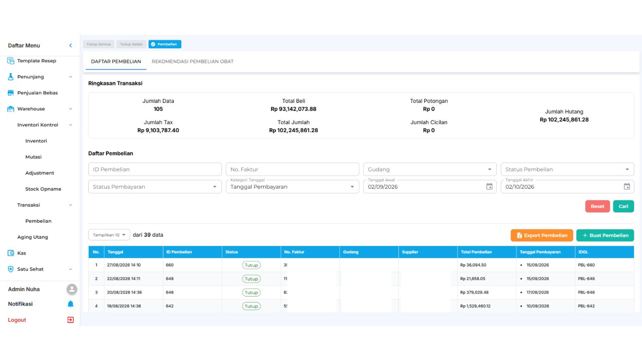The width and height of the screenshot is (642, 361).
Task: Open Tanggal Akhir calendar picker icon
Action: tap(627, 187)
